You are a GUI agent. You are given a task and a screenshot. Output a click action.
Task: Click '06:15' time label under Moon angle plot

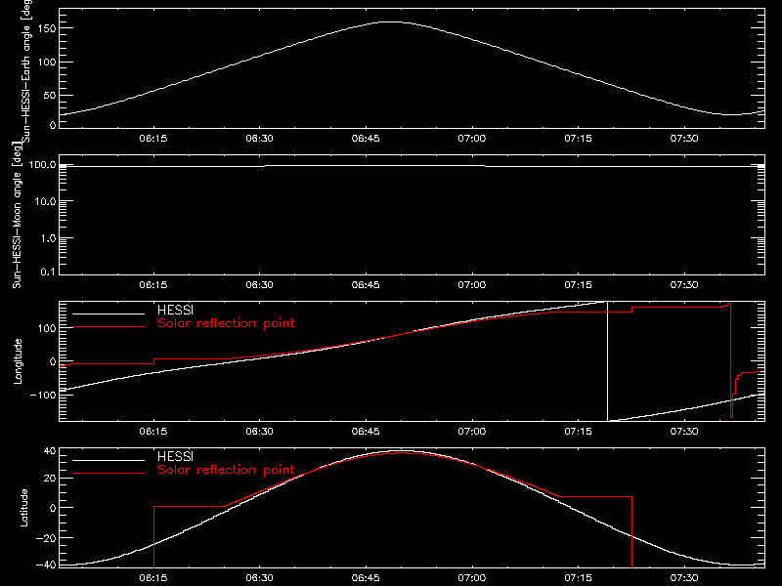click(153, 284)
